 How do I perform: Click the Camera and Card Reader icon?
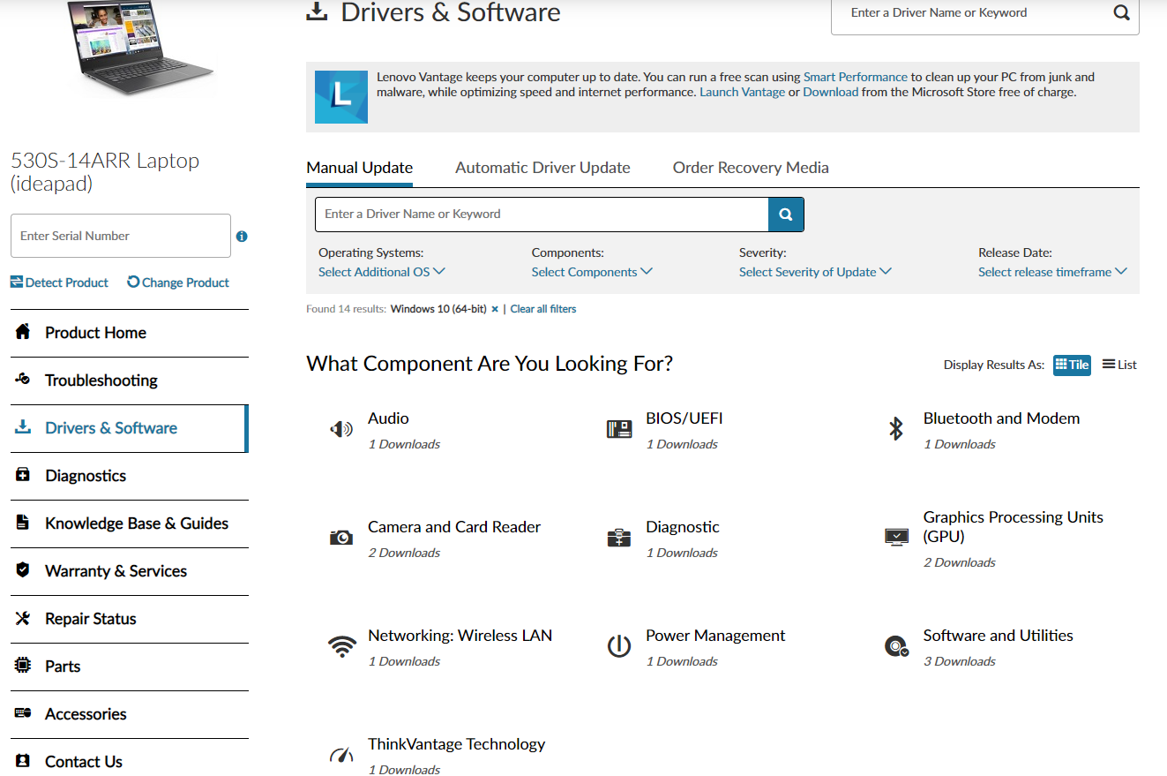(341, 538)
